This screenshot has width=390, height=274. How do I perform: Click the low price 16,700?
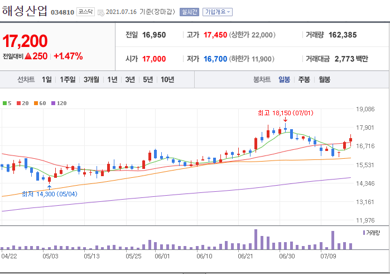[x=215, y=59]
